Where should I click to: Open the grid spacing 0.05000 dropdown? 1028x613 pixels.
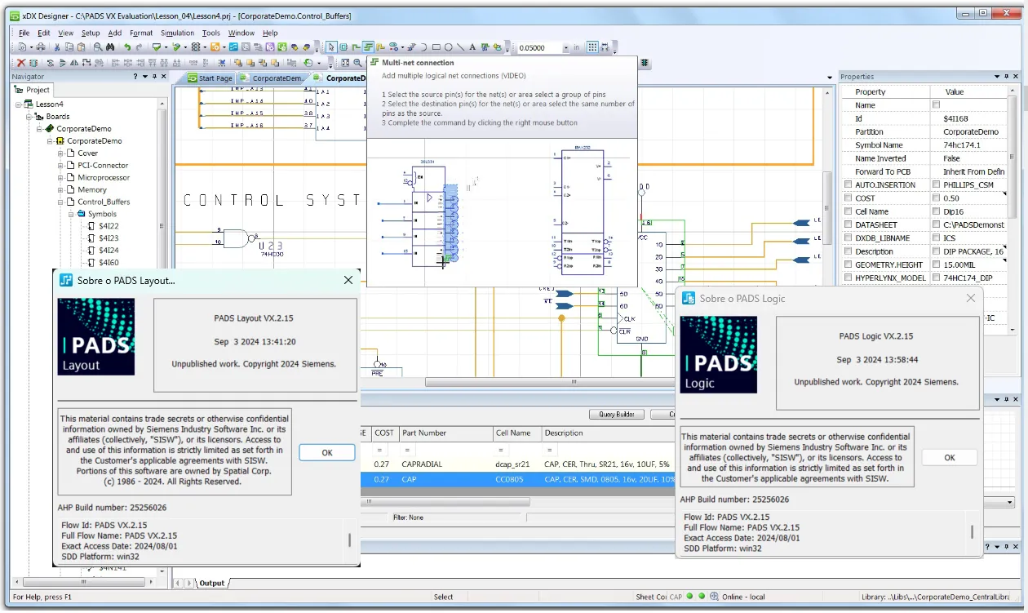[x=565, y=48]
